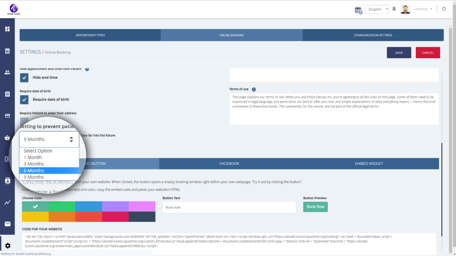The height and width of the screenshot is (256, 456).
Task: Choose the pink violet color swatch
Action: point(142,206)
